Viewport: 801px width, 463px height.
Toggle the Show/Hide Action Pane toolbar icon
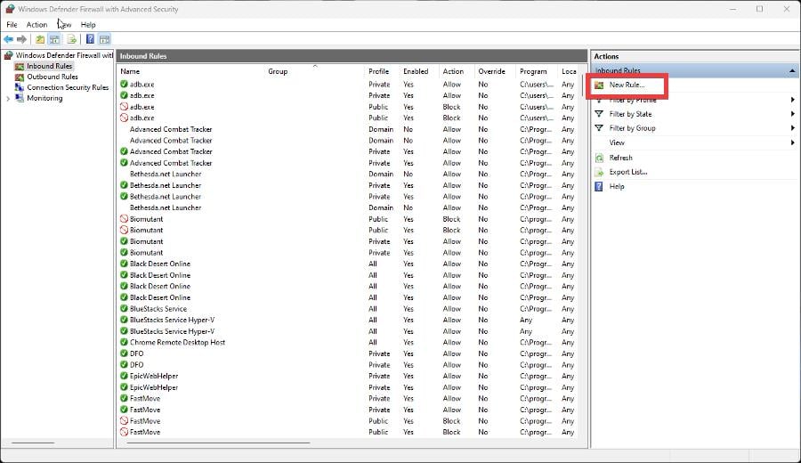(x=104, y=39)
